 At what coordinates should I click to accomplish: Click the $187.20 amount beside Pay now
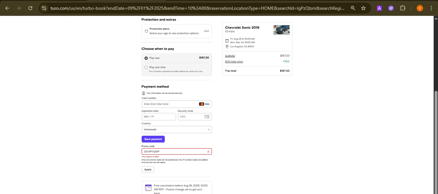204,58
